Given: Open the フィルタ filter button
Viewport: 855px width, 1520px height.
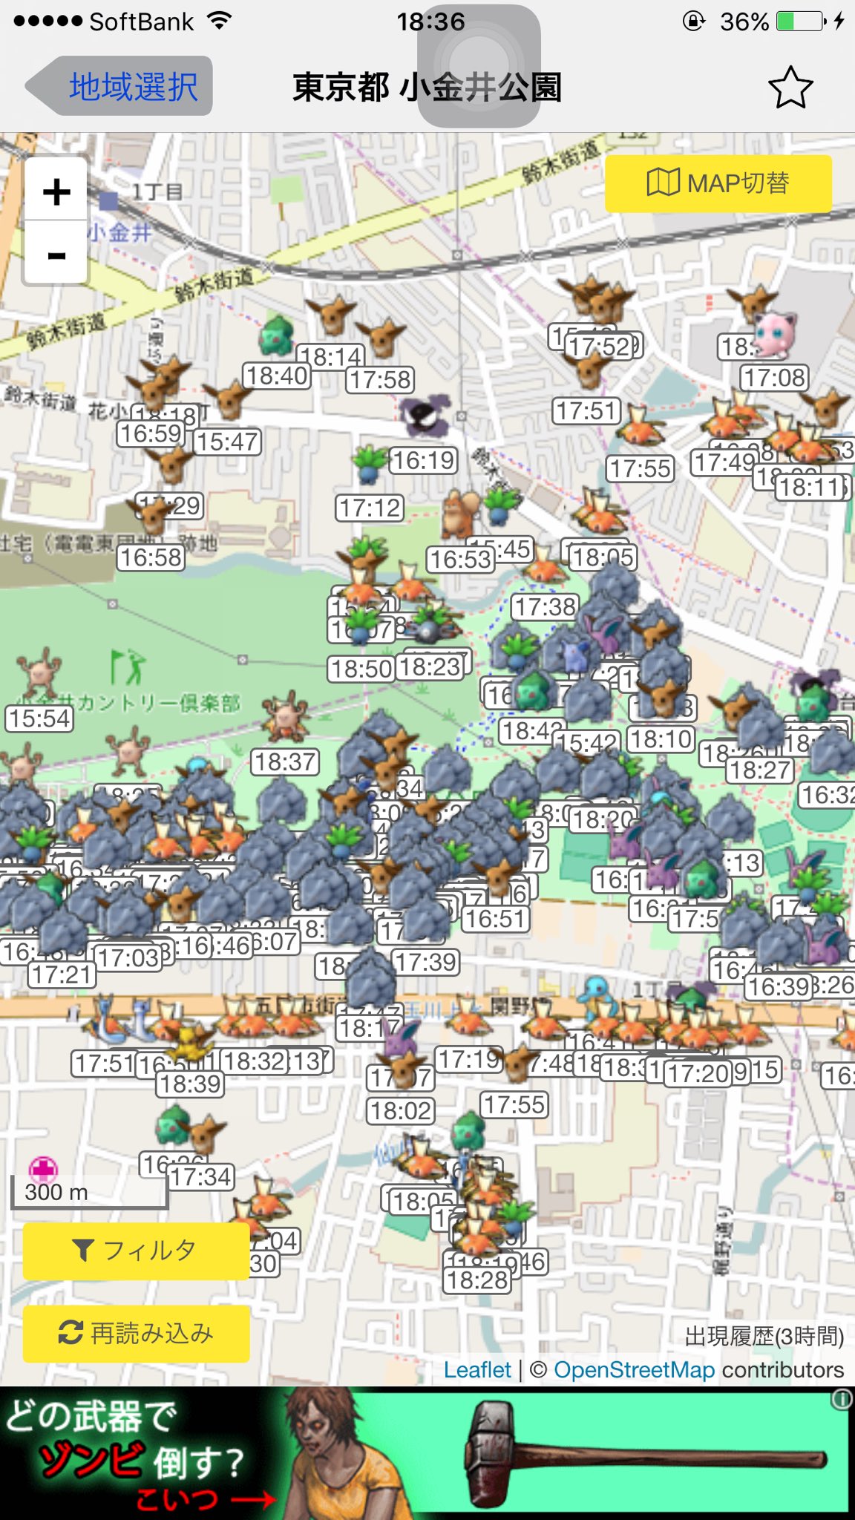Looking at the screenshot, I should click(x=136, y=1251).
